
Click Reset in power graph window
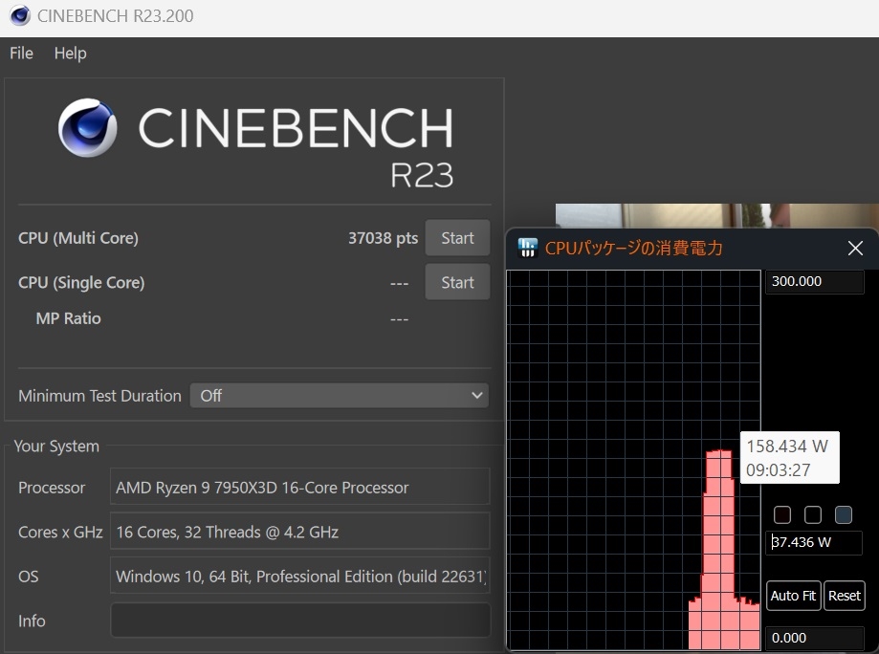845,595
